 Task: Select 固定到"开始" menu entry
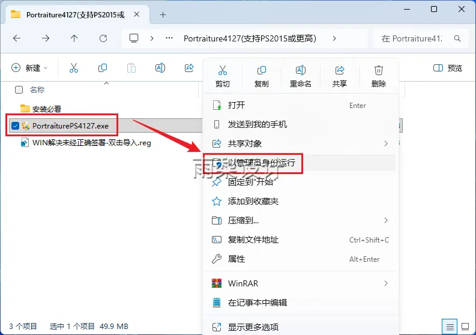300,182
